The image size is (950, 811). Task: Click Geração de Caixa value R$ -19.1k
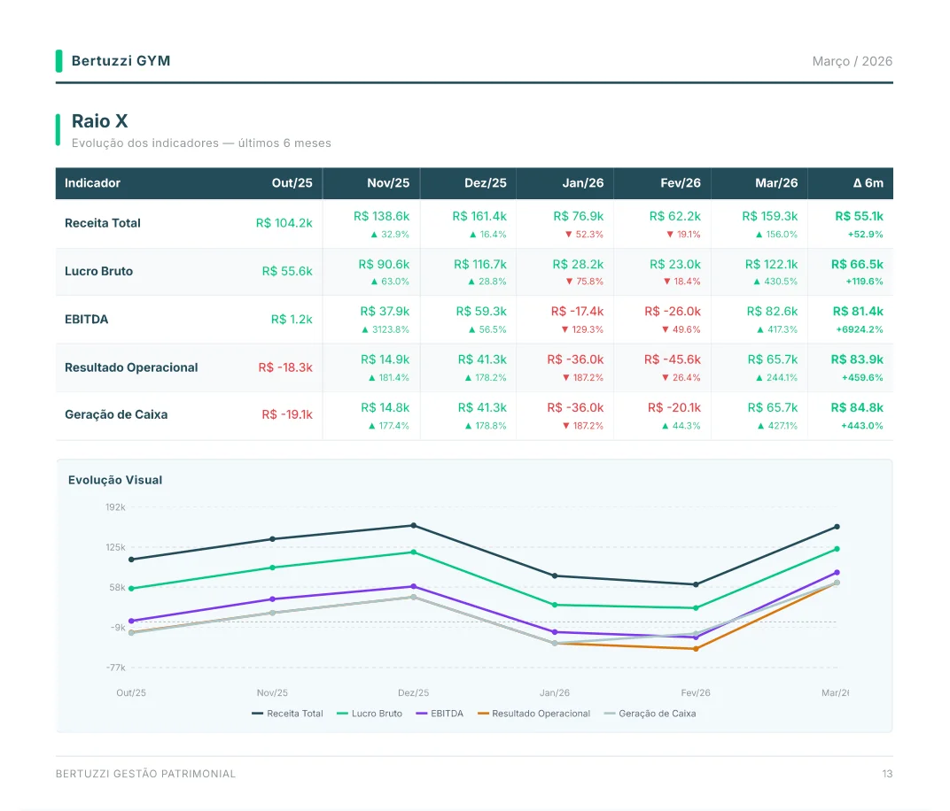click(287, 414)
